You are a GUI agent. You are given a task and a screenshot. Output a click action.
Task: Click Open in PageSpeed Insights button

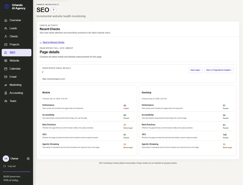point(219,70)
